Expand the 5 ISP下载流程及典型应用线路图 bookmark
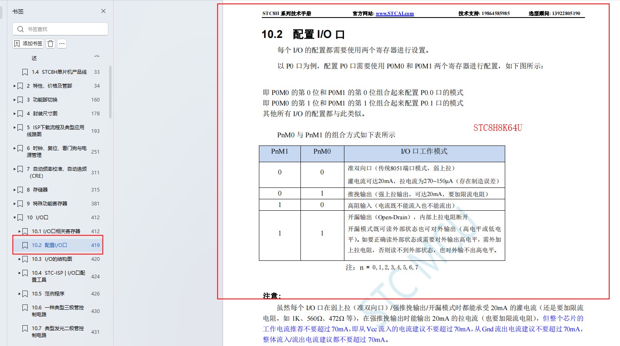 [x=15, y=128]
